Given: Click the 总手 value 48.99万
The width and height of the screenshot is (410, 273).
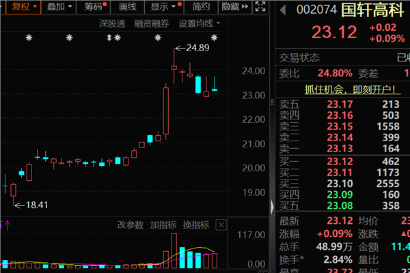Looking at the screenshot, I should 334,246.
